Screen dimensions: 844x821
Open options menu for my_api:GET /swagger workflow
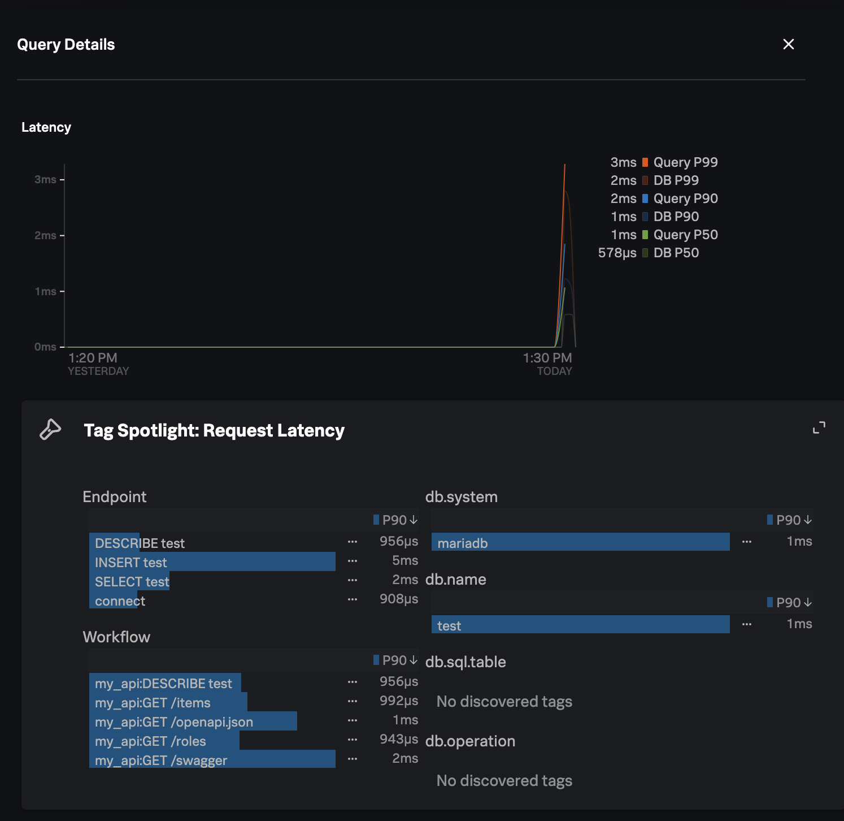coord(353,759)
